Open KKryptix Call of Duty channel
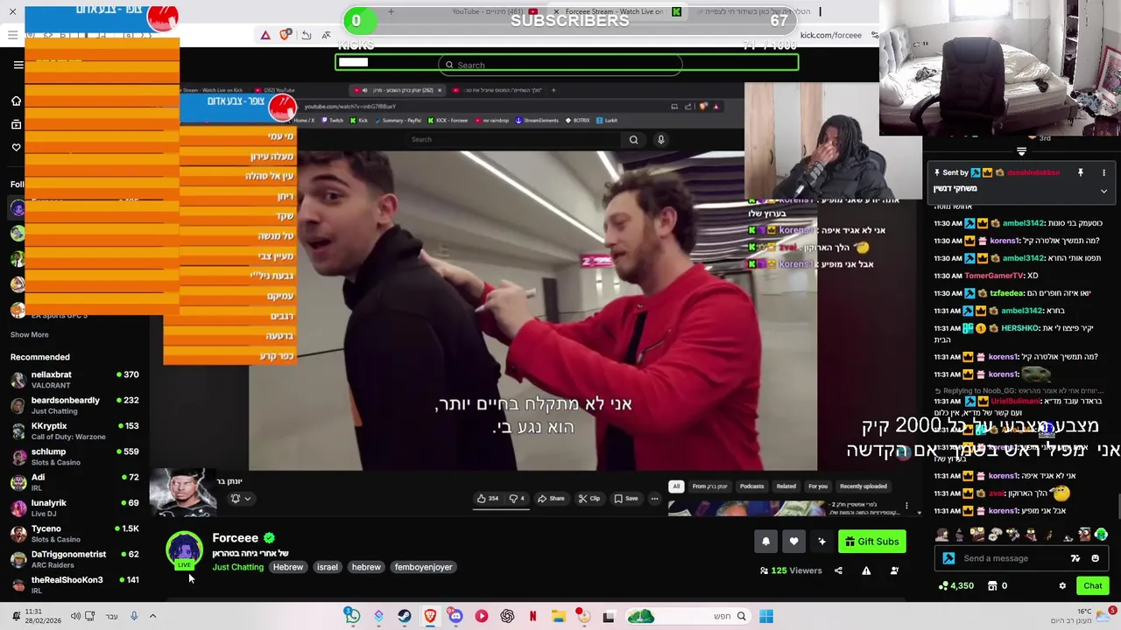 [x=74, y=430]
